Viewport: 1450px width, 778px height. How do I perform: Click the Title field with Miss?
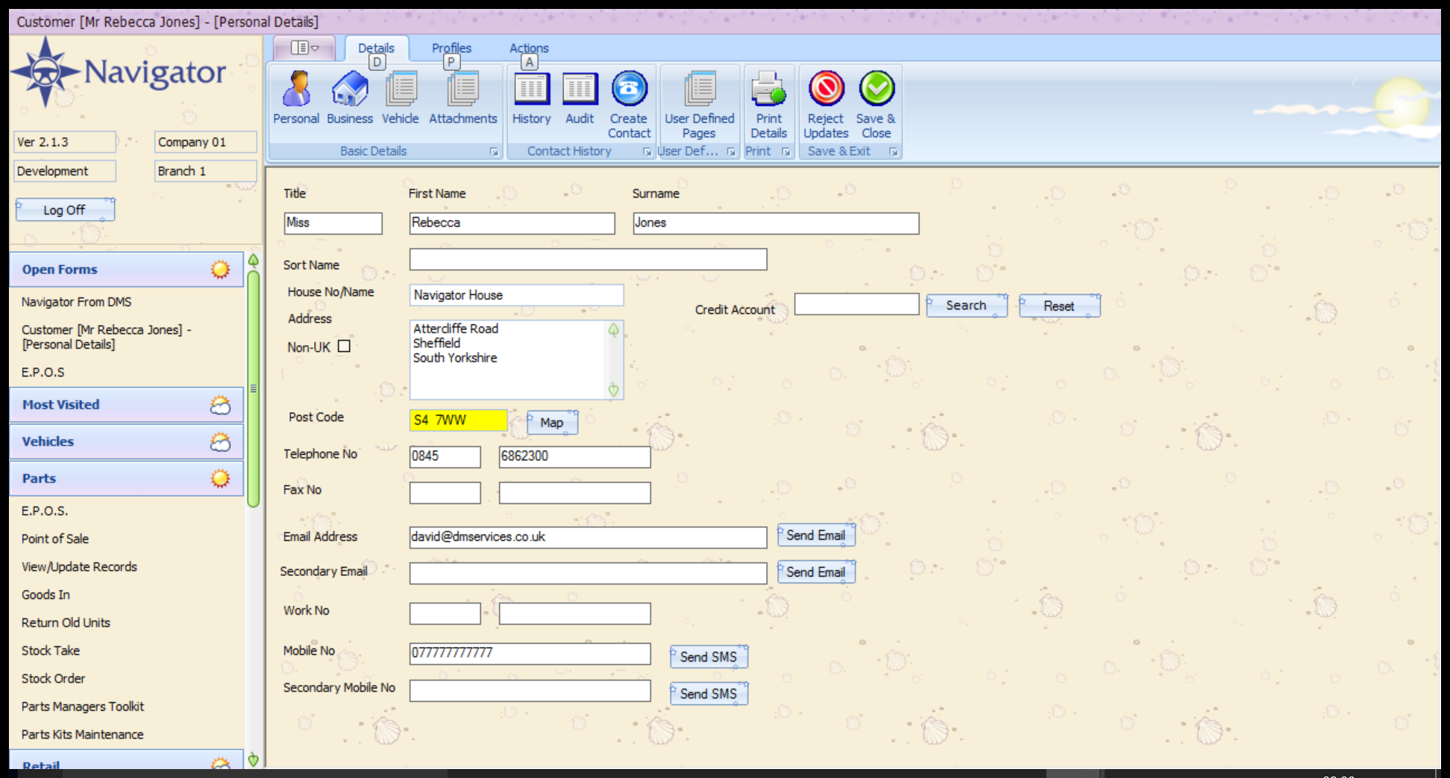click(333, 224)
